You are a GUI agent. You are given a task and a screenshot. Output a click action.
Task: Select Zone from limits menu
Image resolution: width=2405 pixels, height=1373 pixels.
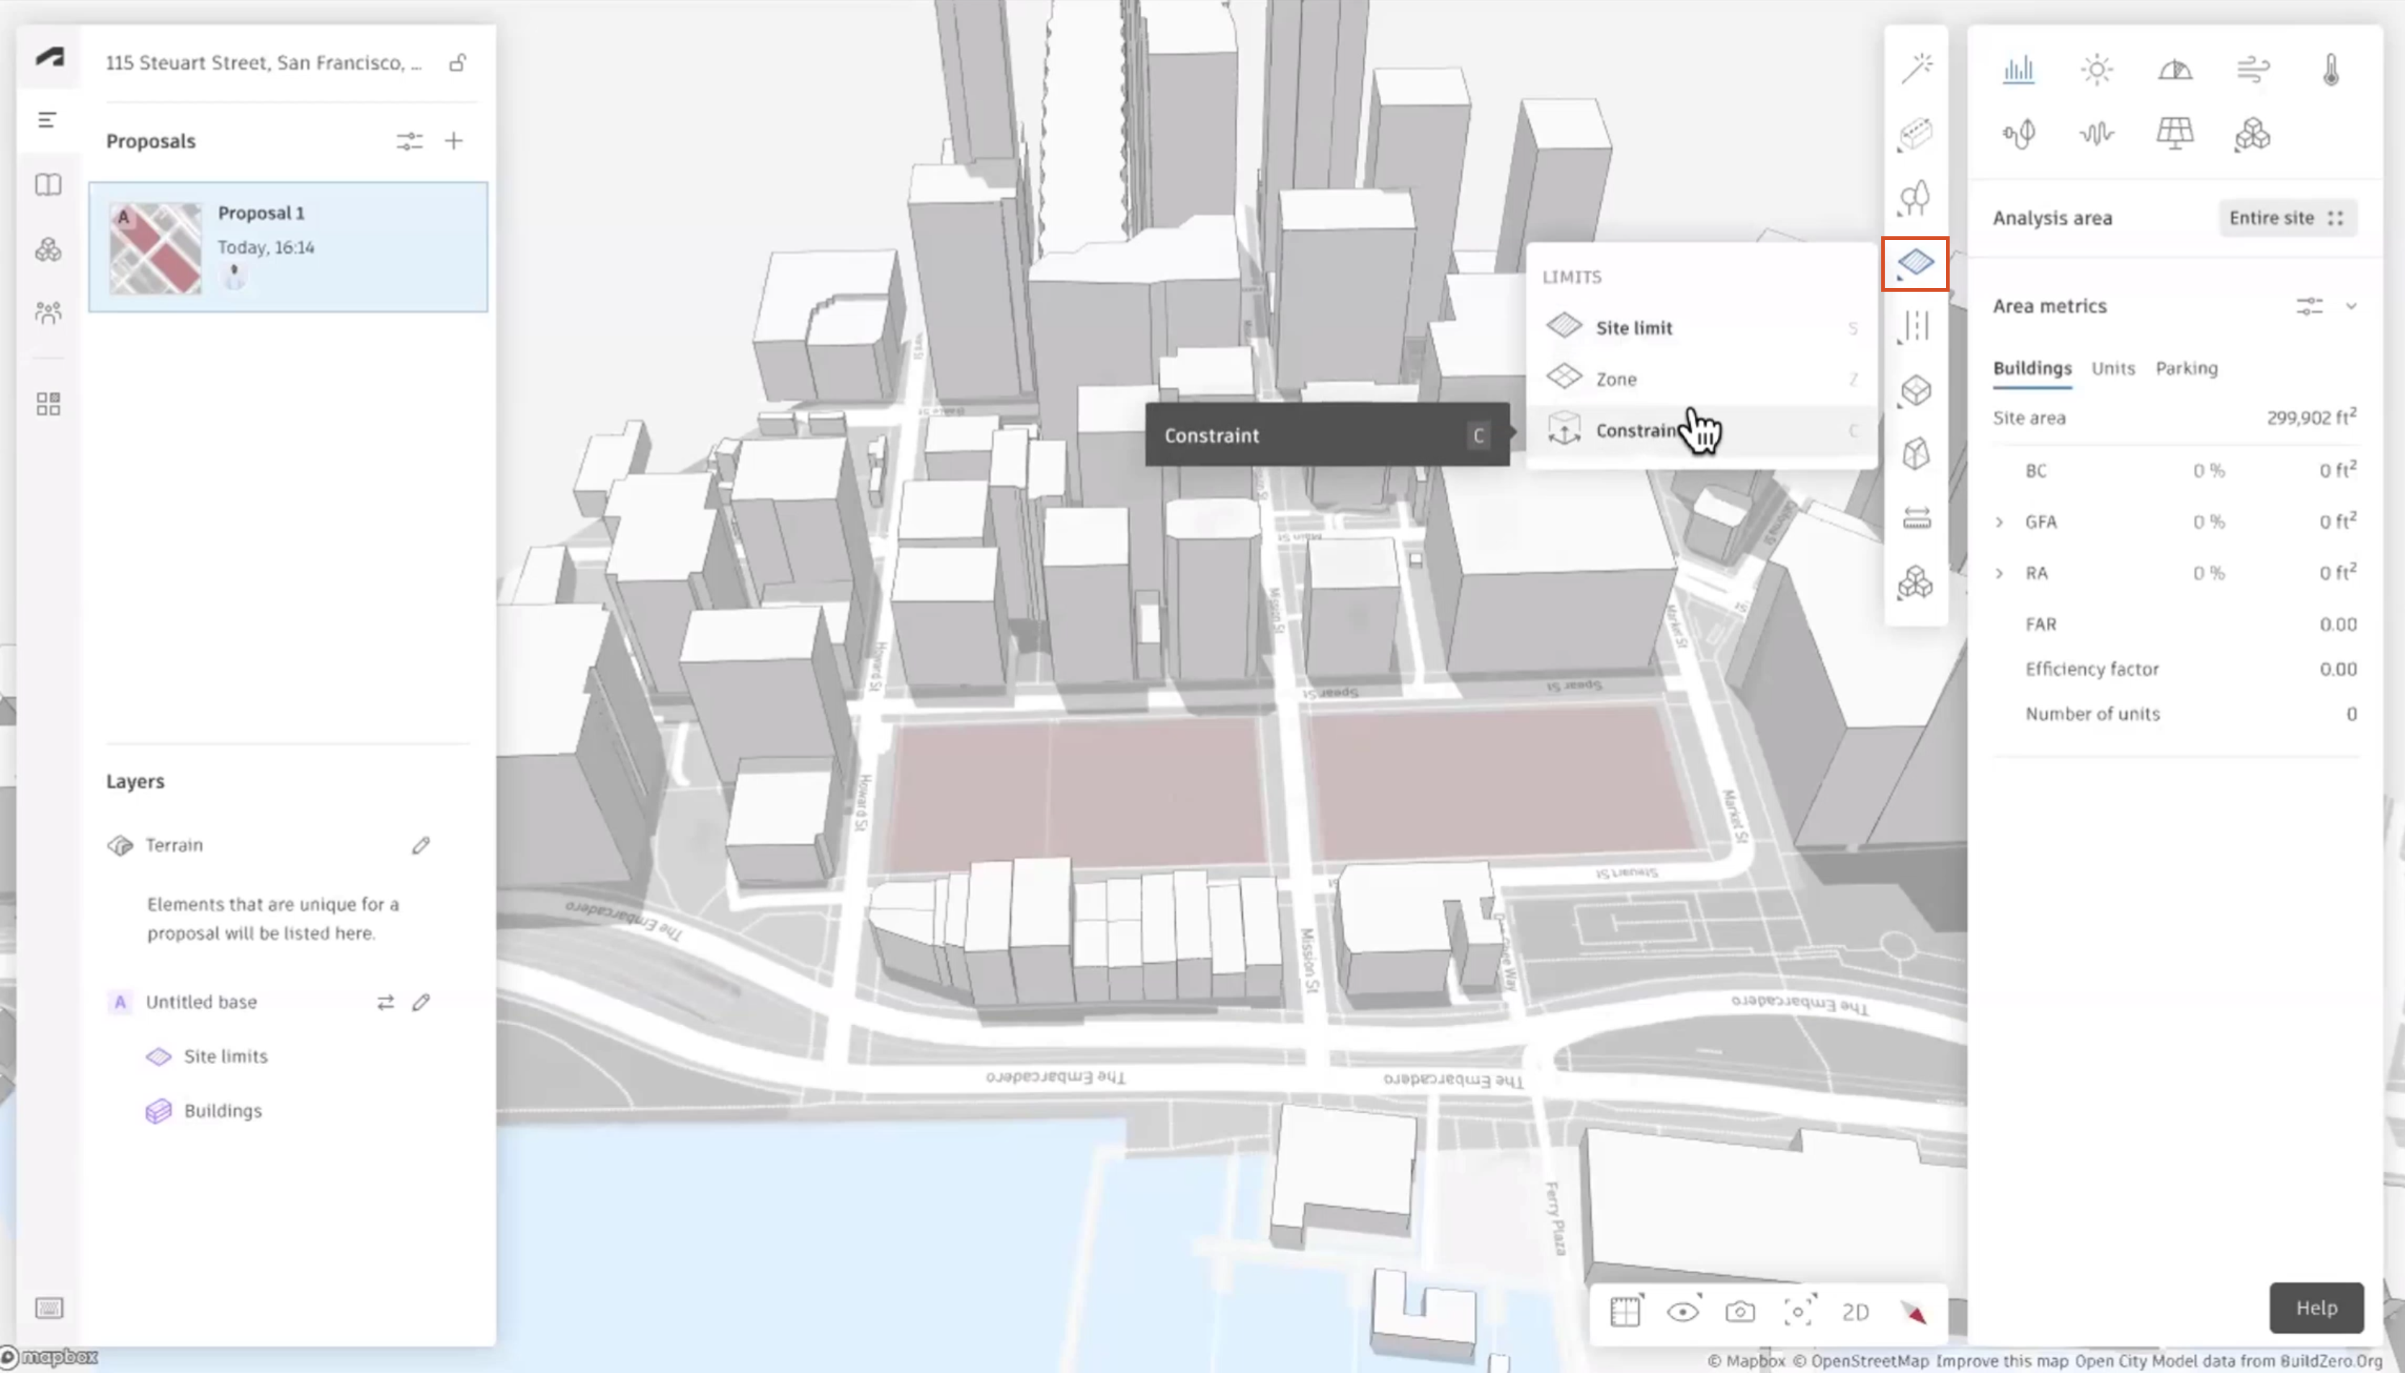click(1615, 378)
